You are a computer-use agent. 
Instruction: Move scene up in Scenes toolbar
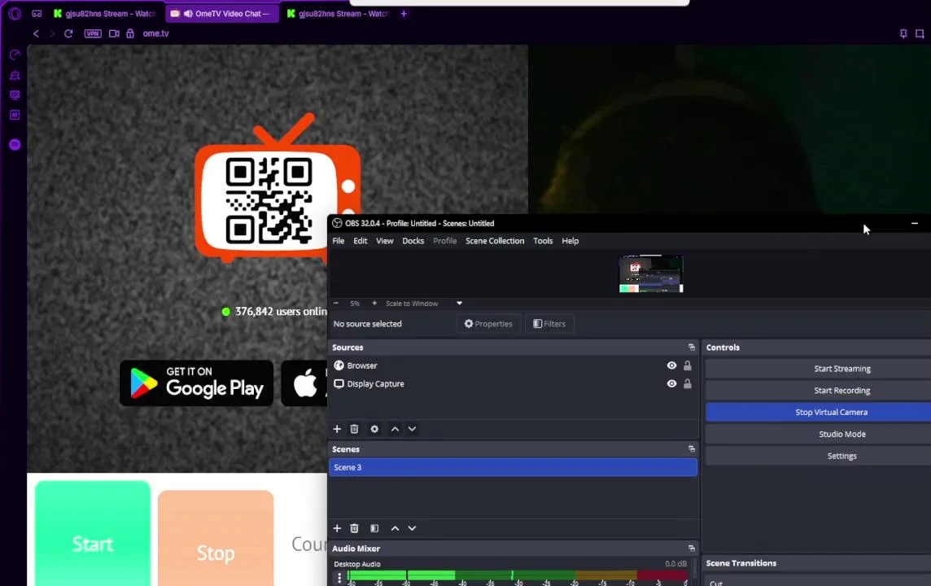pyautogui.click(x=395, y=528)
